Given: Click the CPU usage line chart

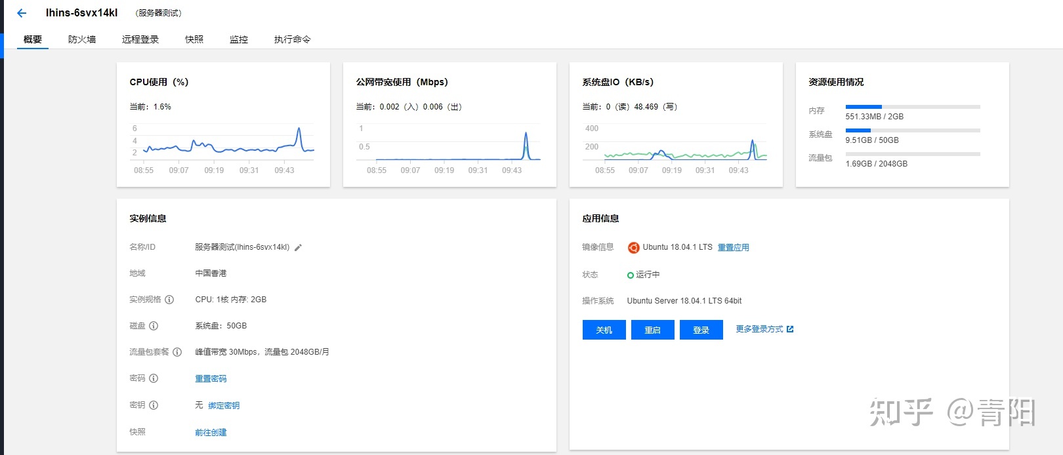Looking at the screenshot, I should 223,144.
